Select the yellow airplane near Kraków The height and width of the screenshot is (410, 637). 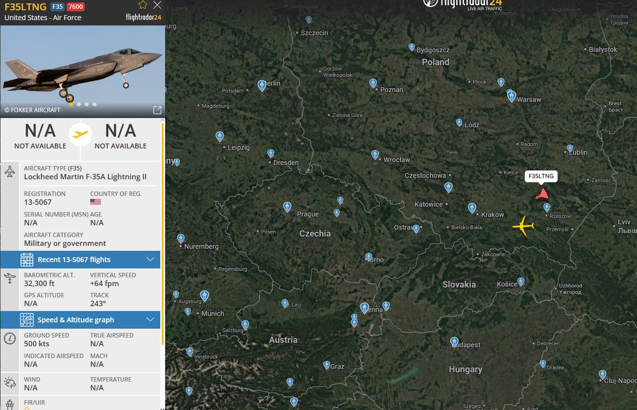(523, 226)
